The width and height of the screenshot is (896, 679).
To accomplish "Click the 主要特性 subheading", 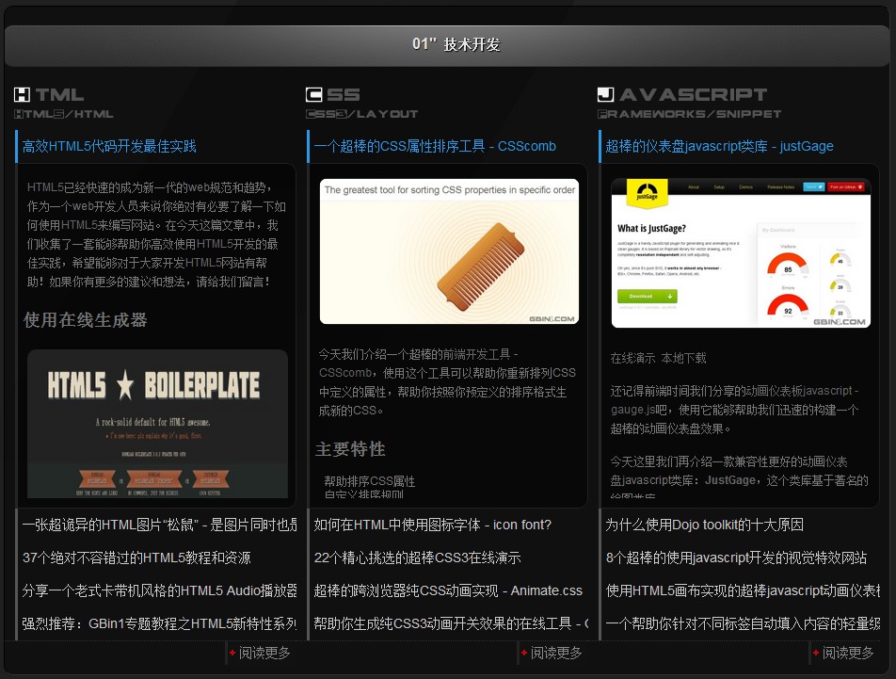I will coord(350,449).
